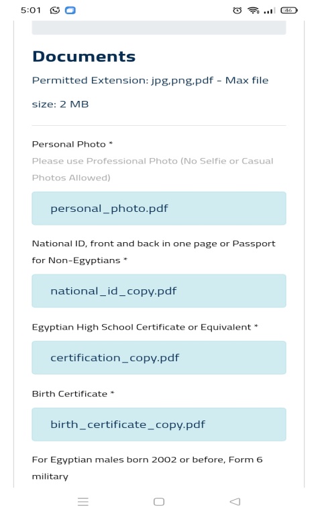Tap the Documents section heading

point(84,57)
